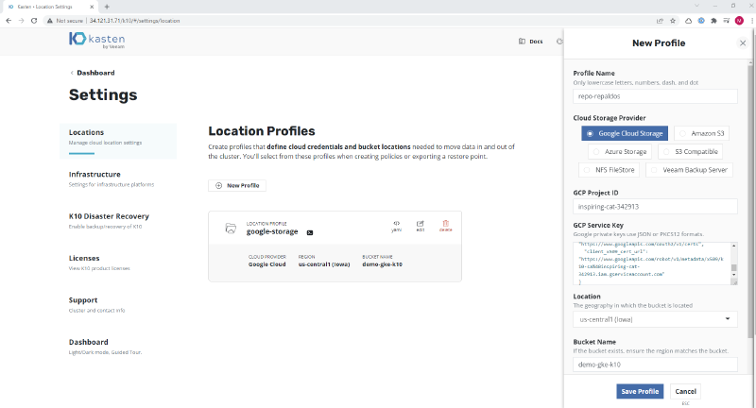756x408 pixels.
Task: Click the Google Cloud provider value
Action: coord(267,264)
